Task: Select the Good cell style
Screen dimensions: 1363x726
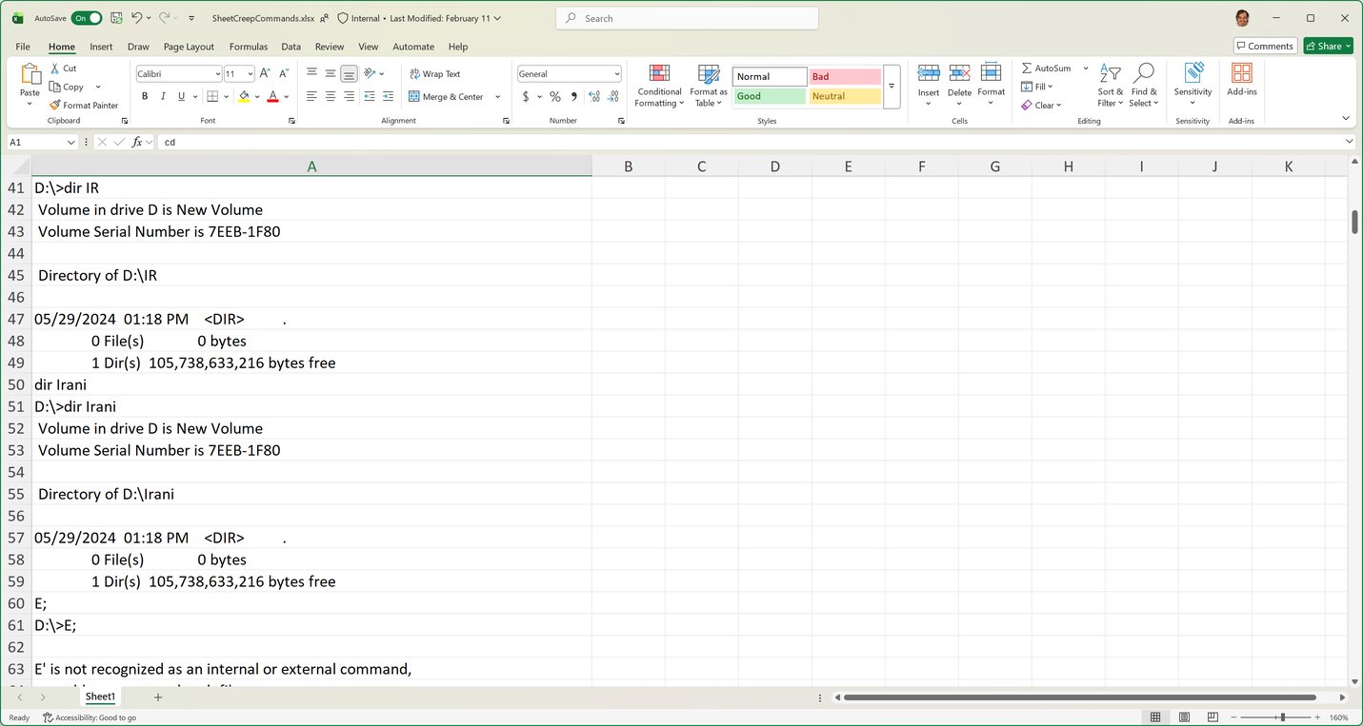Action: [768, 96]
